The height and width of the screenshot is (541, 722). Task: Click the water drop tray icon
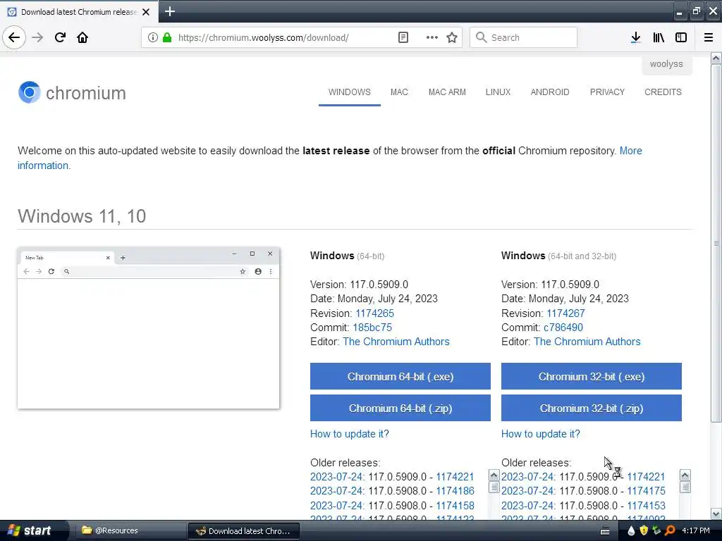(631, 531)
